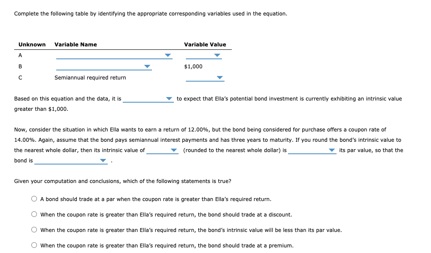Select the radio button for the trade-at-discount statement
Screen dimensions: 431x253
pyautogui.click(x=33, y=213)
